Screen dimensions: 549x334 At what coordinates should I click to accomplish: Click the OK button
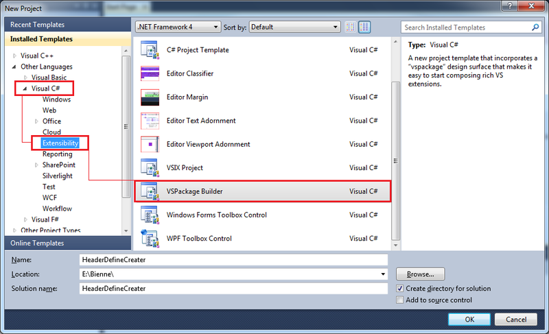tap(469, 320)
